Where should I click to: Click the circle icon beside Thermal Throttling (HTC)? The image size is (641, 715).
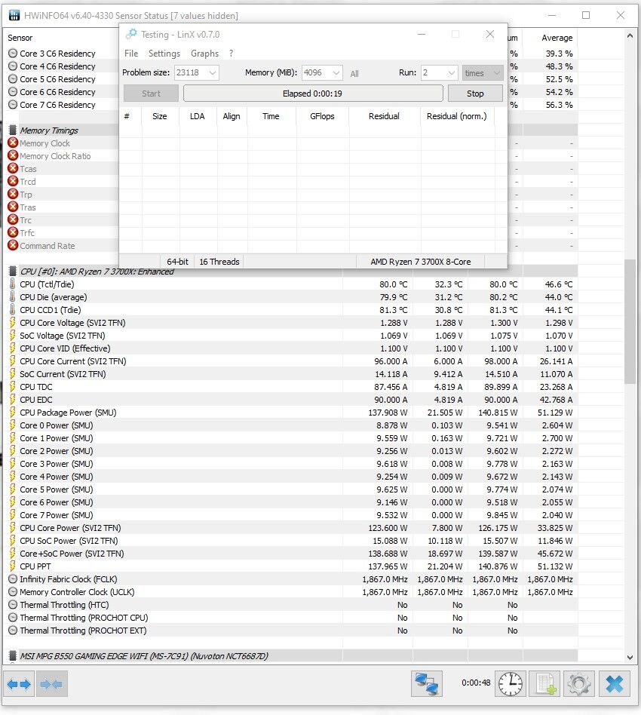click(13, 605)
